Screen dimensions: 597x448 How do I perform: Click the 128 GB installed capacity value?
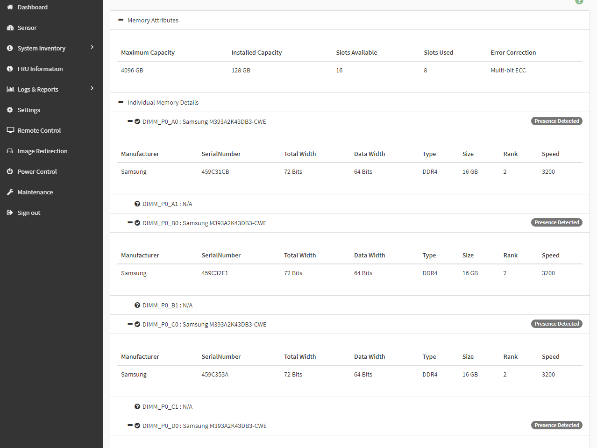241,71
